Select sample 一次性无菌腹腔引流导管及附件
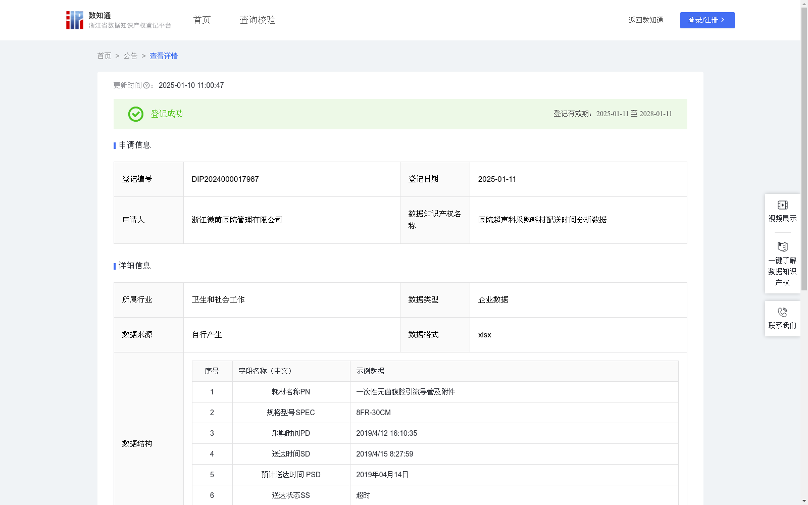The height and width of the screenshot is (505, 808). pos(406,392)
